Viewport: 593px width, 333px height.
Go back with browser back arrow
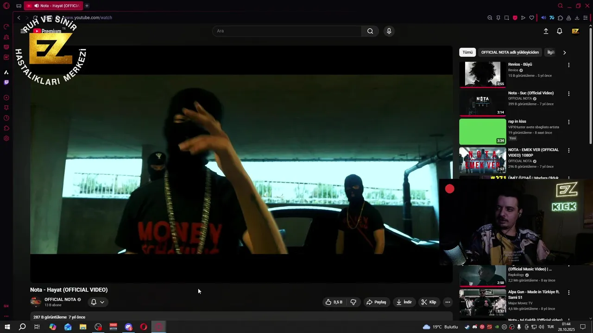[x=19, y=18]
